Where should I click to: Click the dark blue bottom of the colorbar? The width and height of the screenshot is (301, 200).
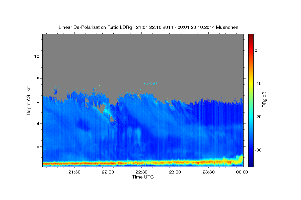[x=251, y=164]
